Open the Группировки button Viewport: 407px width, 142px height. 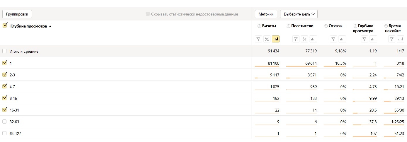[x=17, y=14]
